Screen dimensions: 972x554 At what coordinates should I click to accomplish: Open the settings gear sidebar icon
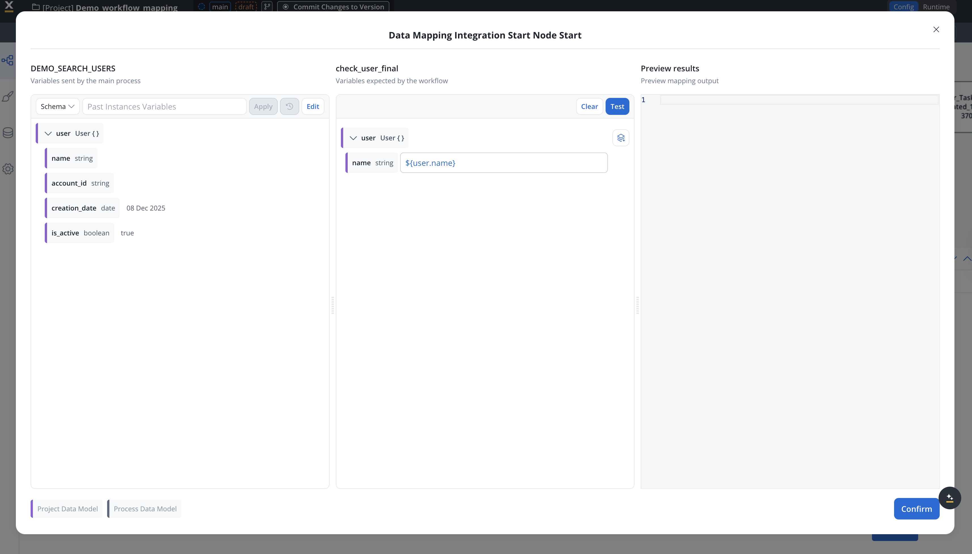tap(8, 169)
